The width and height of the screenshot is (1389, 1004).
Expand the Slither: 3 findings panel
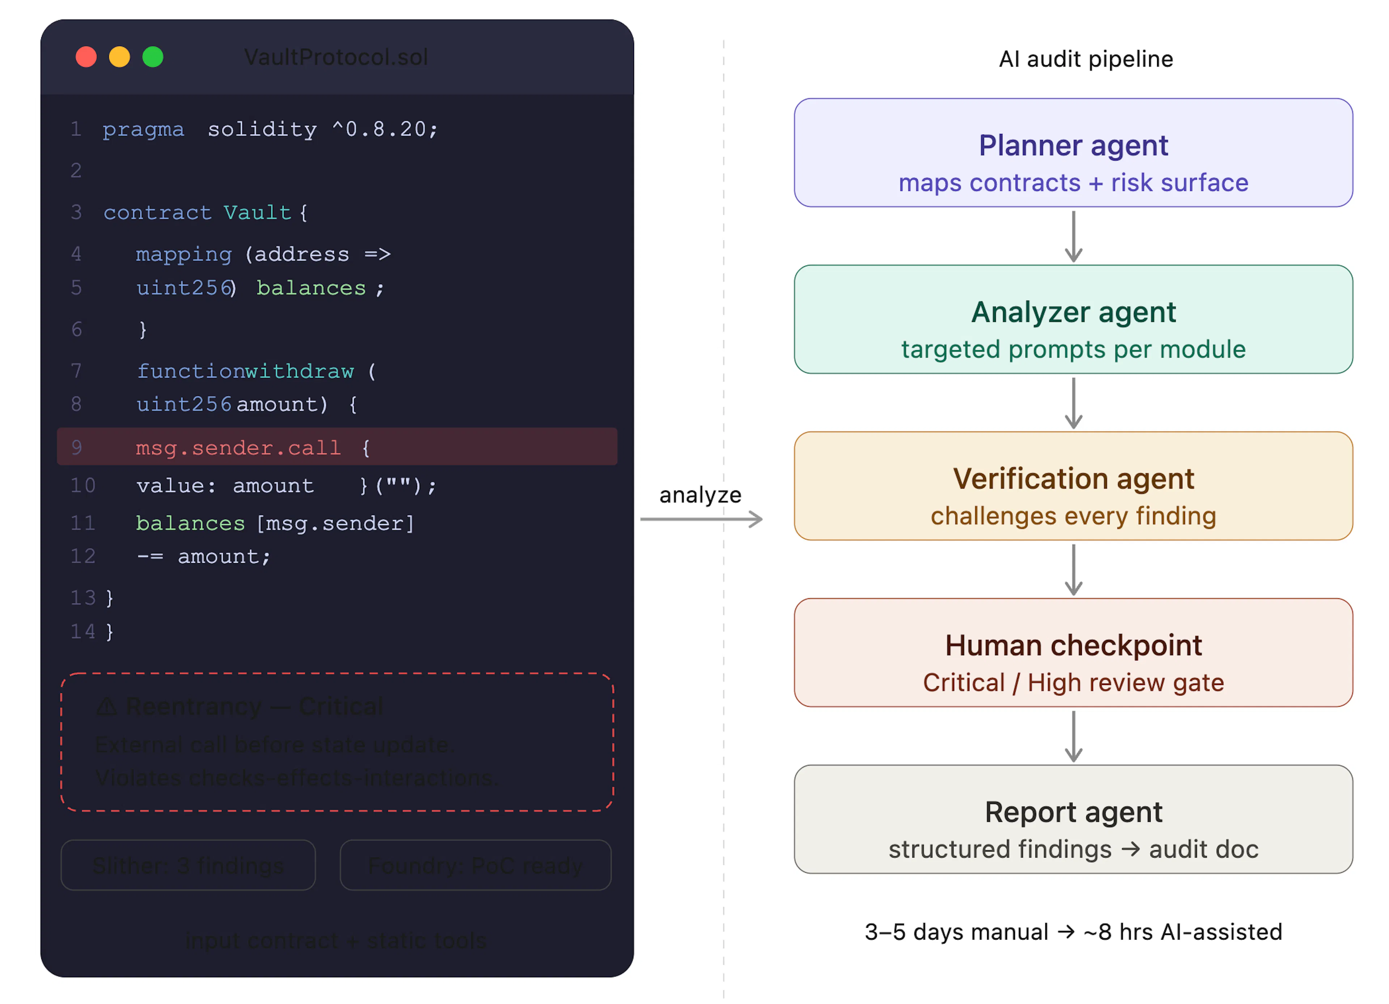tap(187, 865)
